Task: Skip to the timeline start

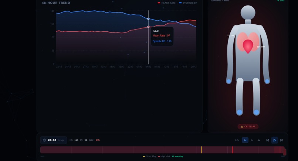Action: click(268, 140)
